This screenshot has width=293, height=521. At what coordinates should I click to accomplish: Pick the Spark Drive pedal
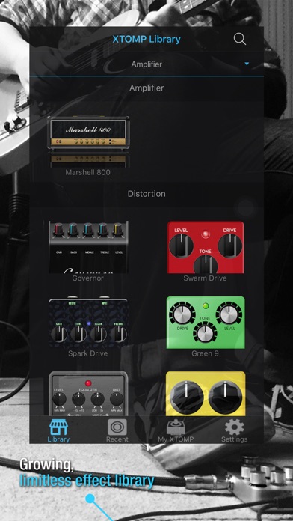pos(88,323)
